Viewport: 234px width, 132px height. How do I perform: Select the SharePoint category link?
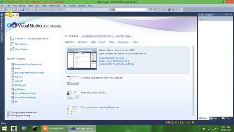pyautogui.click(x=124, y=42)
